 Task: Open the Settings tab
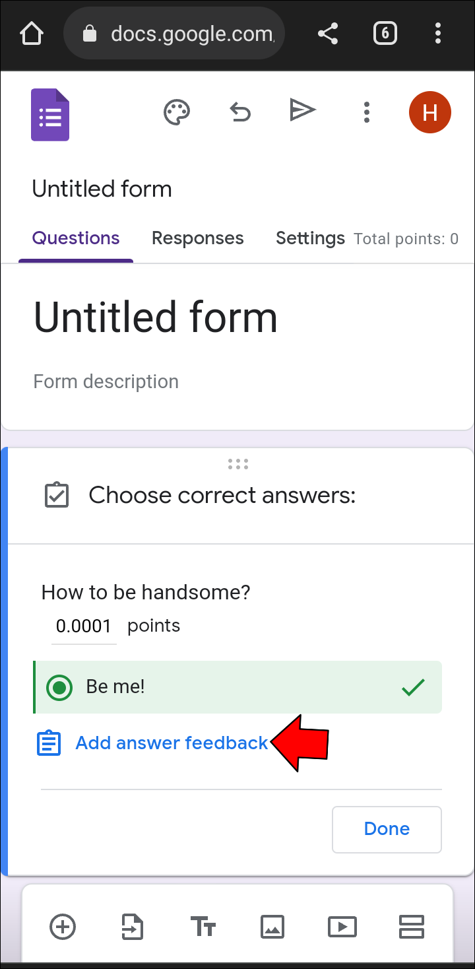click(310, 238)
